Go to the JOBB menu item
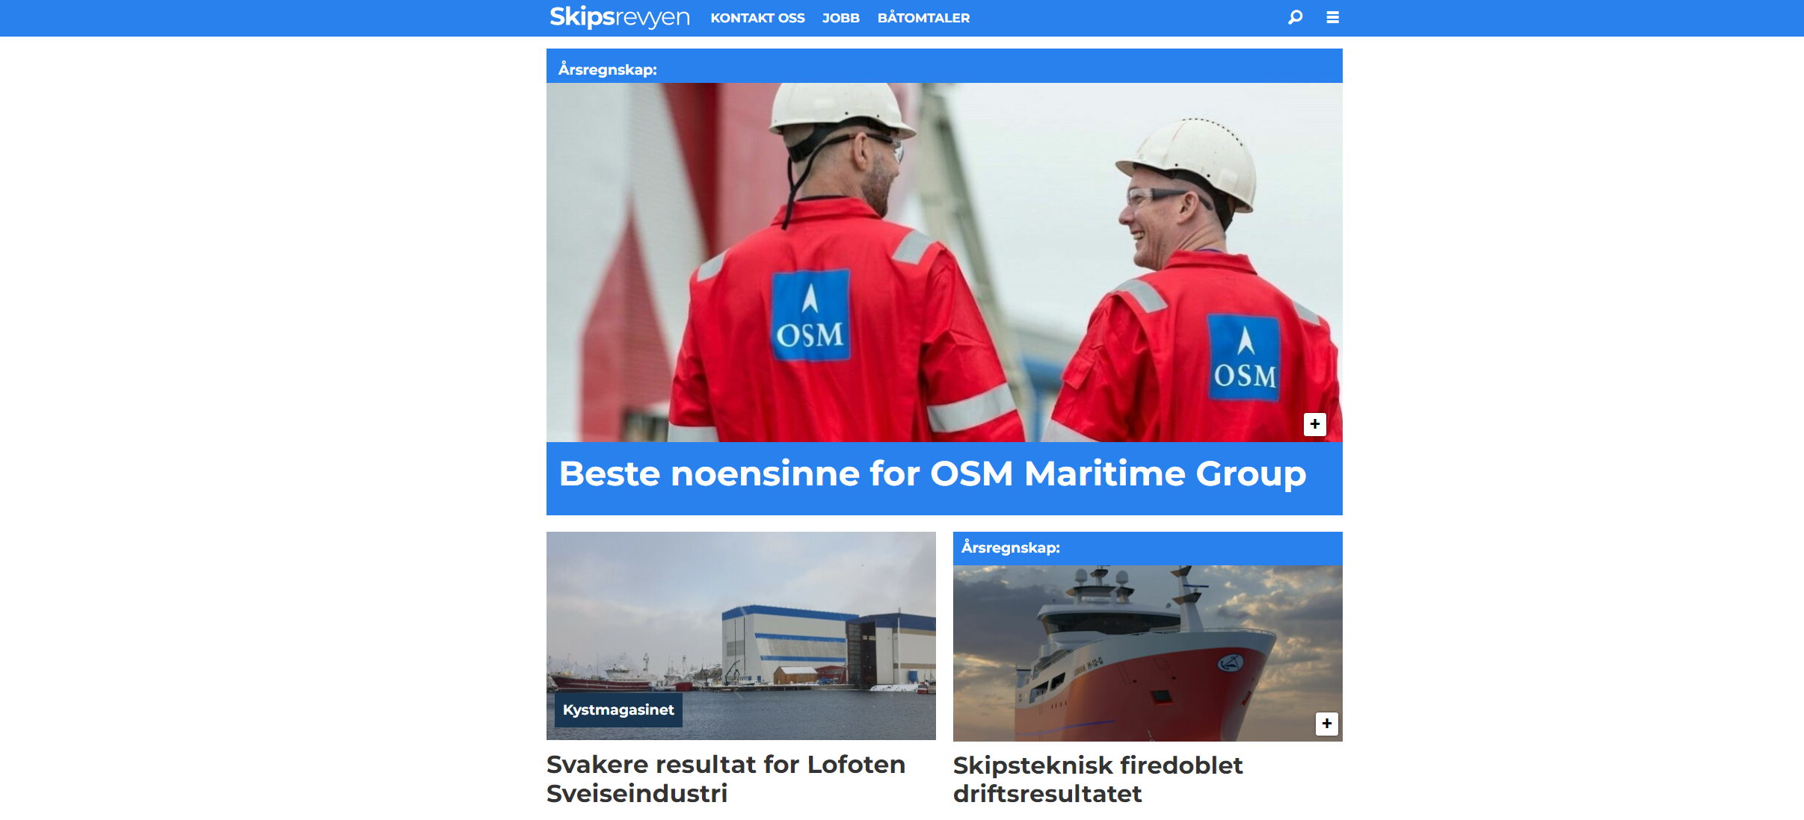This screenshot has width=1804, height=820. [x=840, y=18]
